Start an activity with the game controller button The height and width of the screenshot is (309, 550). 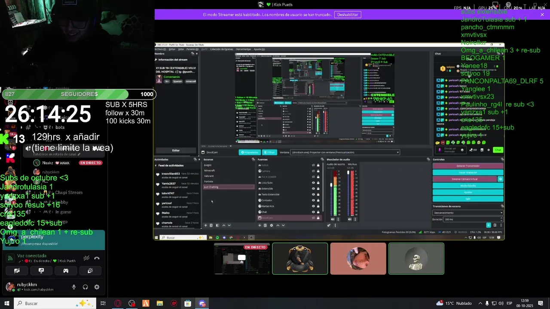(x=66, y=271)
